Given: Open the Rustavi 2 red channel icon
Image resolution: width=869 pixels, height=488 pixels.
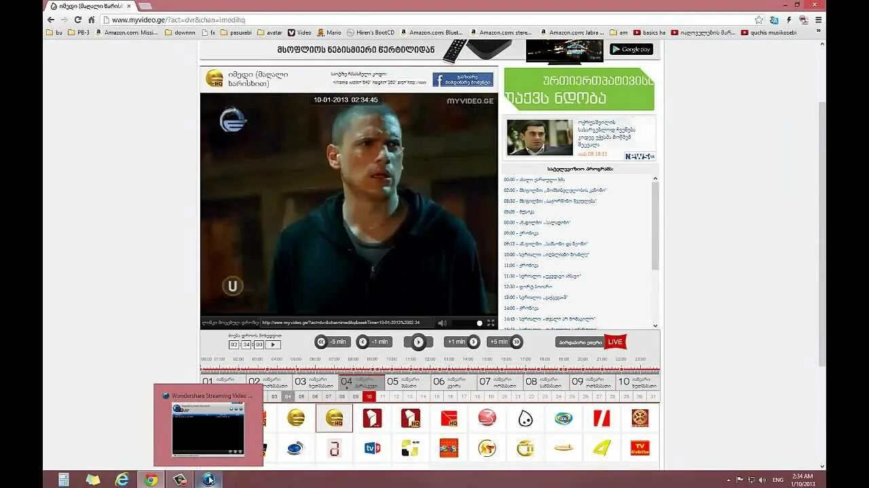Looking at the screenshot, I should 372,418.
